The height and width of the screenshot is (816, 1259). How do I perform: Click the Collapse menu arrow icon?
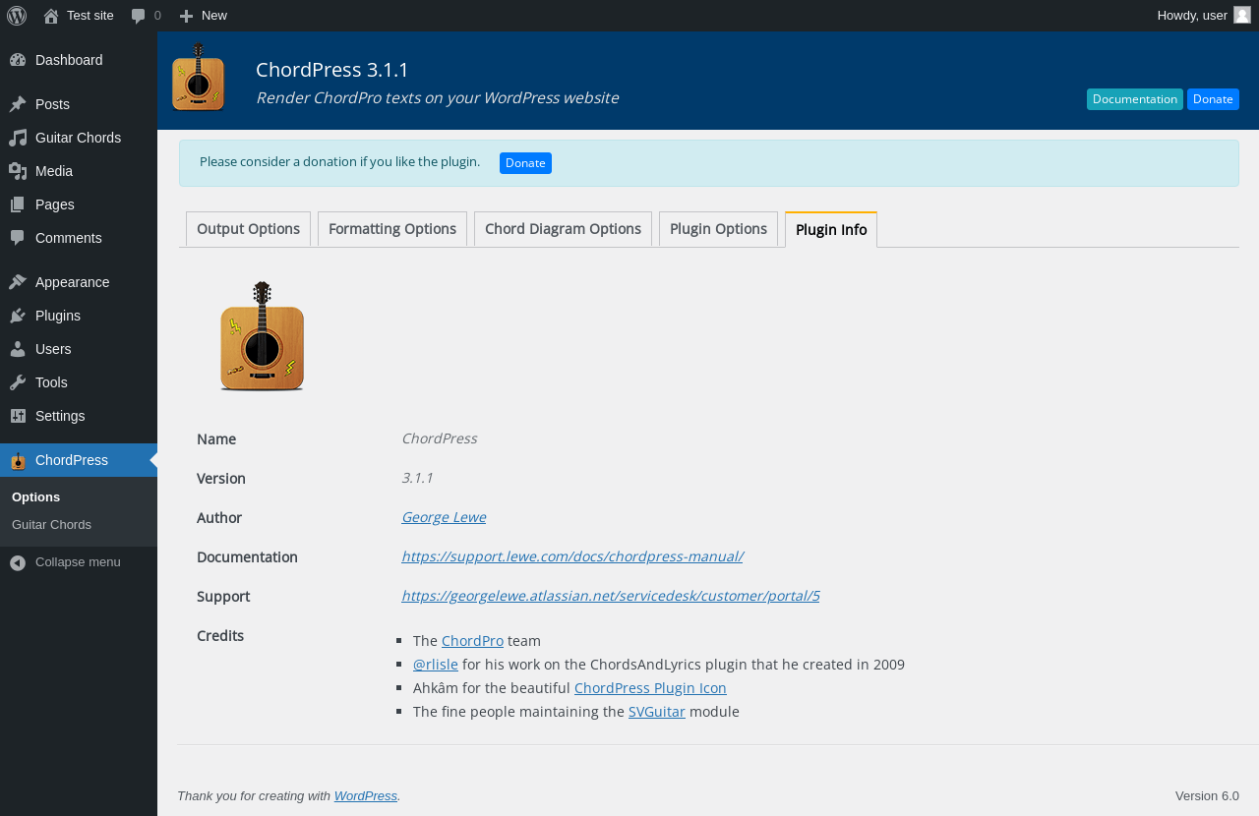click(18, 562)
